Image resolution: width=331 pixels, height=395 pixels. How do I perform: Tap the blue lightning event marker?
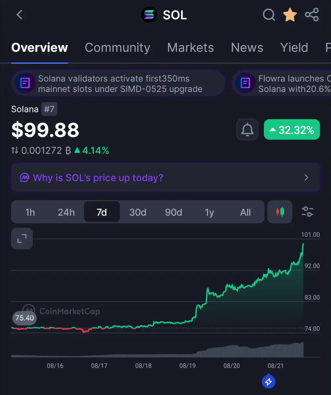click(268, 381)
